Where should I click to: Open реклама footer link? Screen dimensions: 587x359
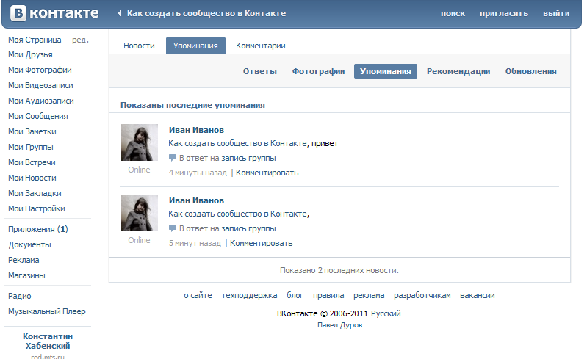pyautogui.click(x=369, y=295)
